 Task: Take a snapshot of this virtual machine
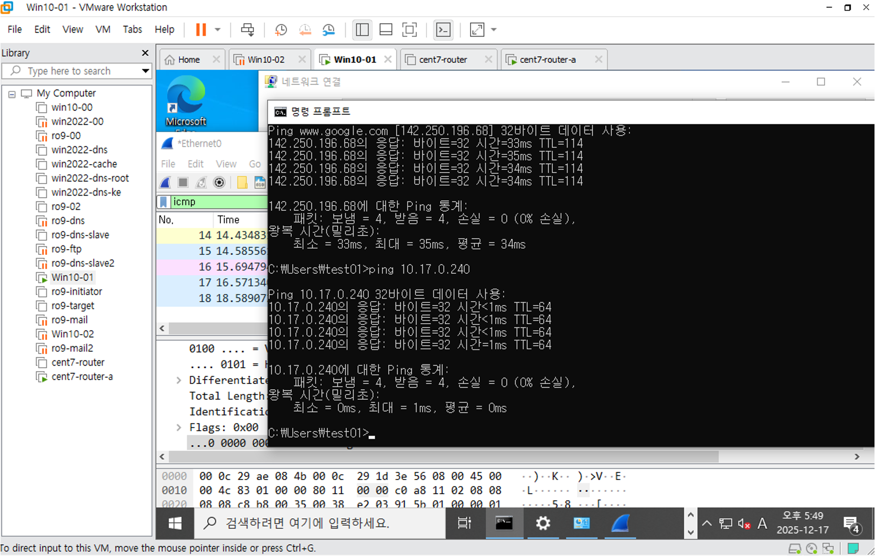pyautogui.click(x=281, y=30)
